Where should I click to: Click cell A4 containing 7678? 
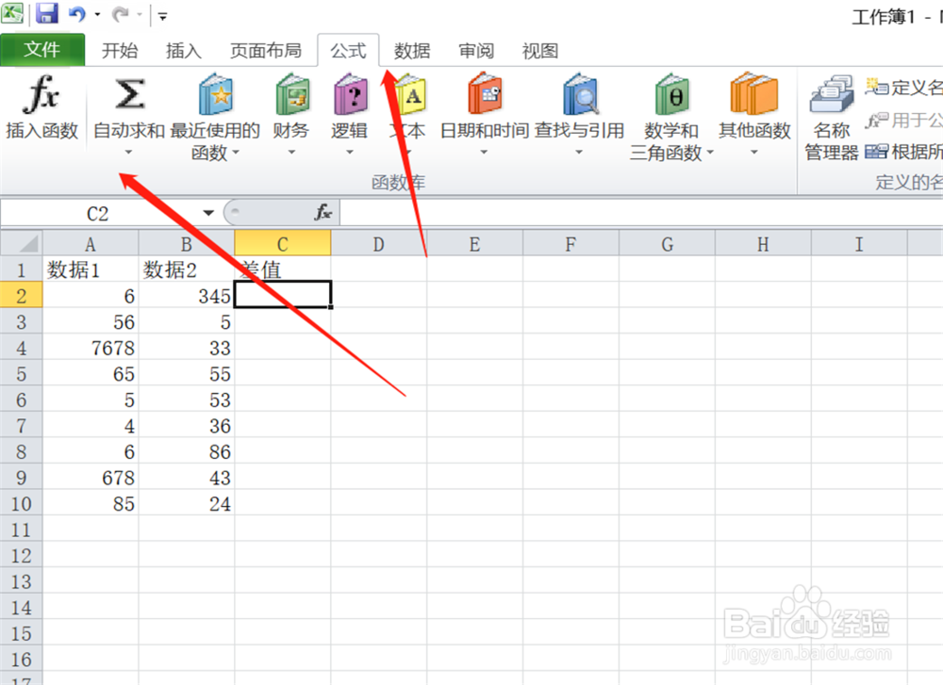[x=91, y=348]
